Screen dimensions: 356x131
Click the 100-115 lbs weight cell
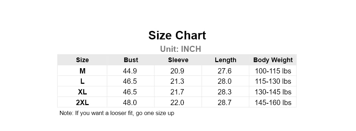click(273, 71)
